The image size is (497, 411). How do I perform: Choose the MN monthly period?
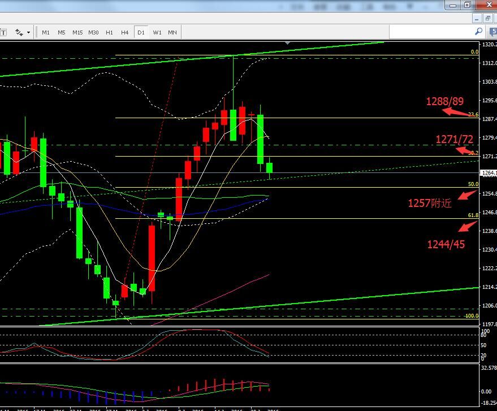tap(172, 32)
